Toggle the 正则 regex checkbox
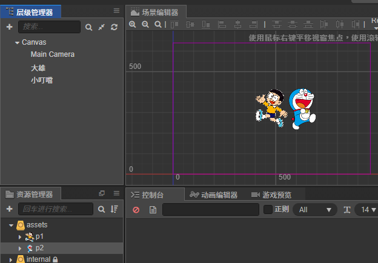The image size is (378, 263). pos(268,209)
